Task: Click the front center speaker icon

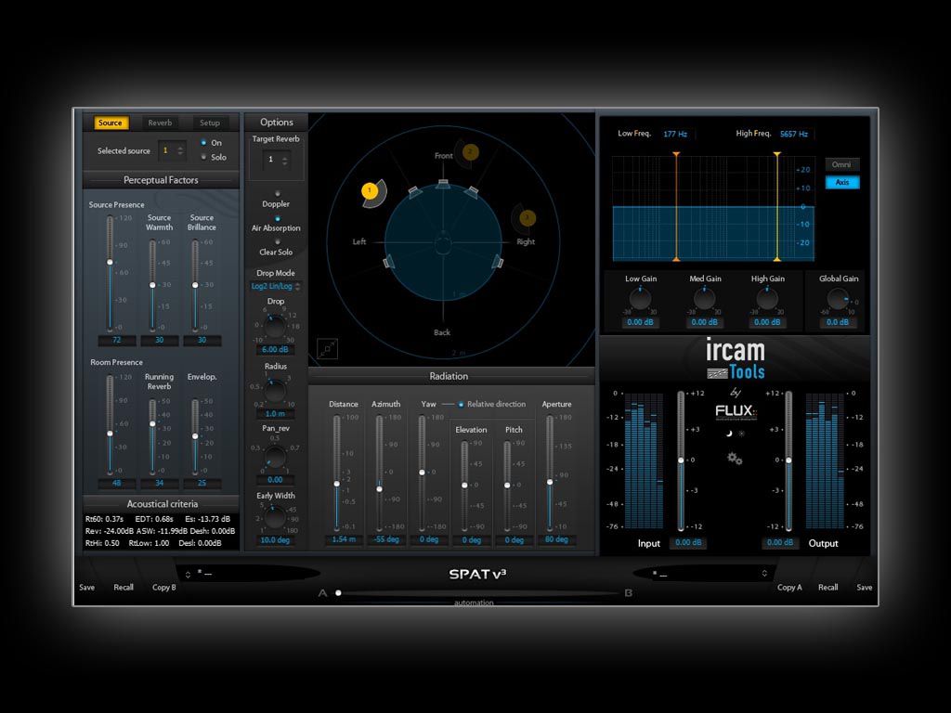Action: pyautogui.click(x=443, y=183)
